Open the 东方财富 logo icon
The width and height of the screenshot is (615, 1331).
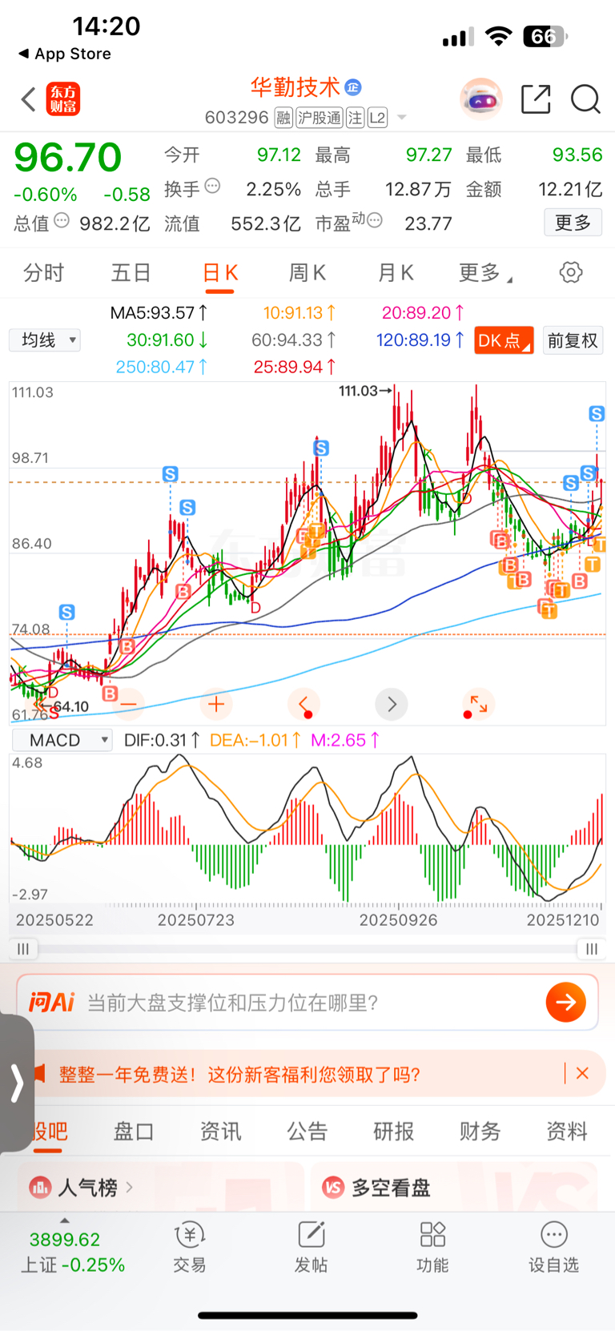point(63,99)
